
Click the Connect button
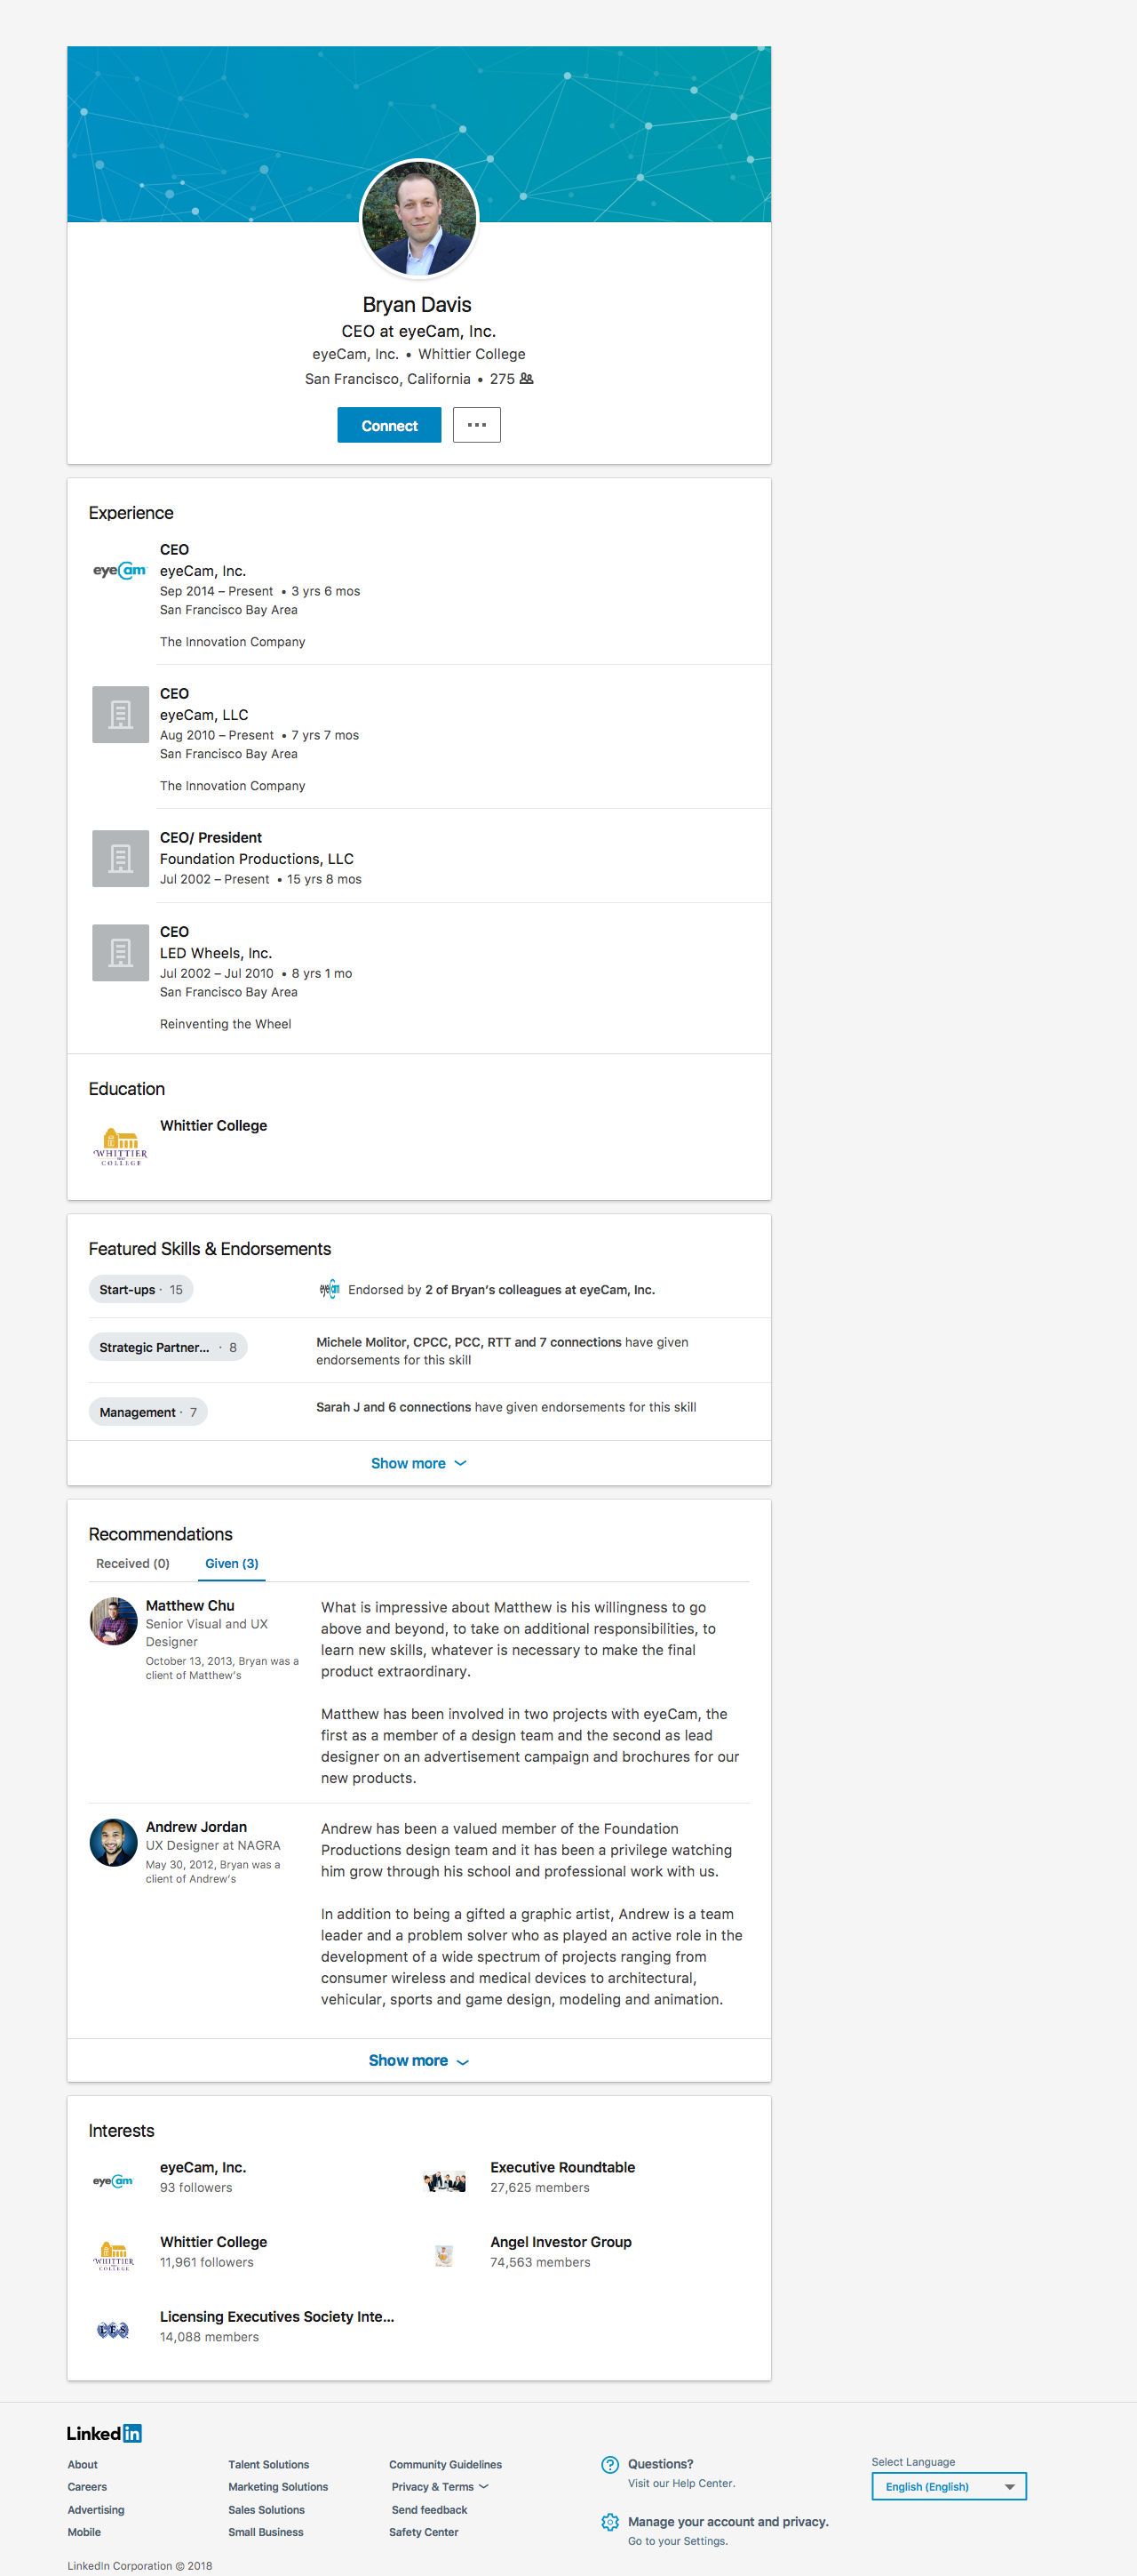[389, 425]
